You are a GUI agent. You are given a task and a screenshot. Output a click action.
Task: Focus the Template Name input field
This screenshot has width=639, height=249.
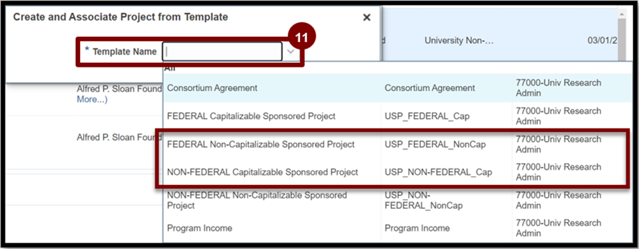pos(222,52)
